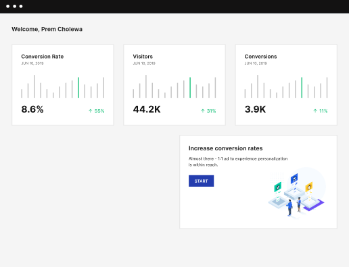Click the 31% increase indicator
349x267 pixels.
208,111
